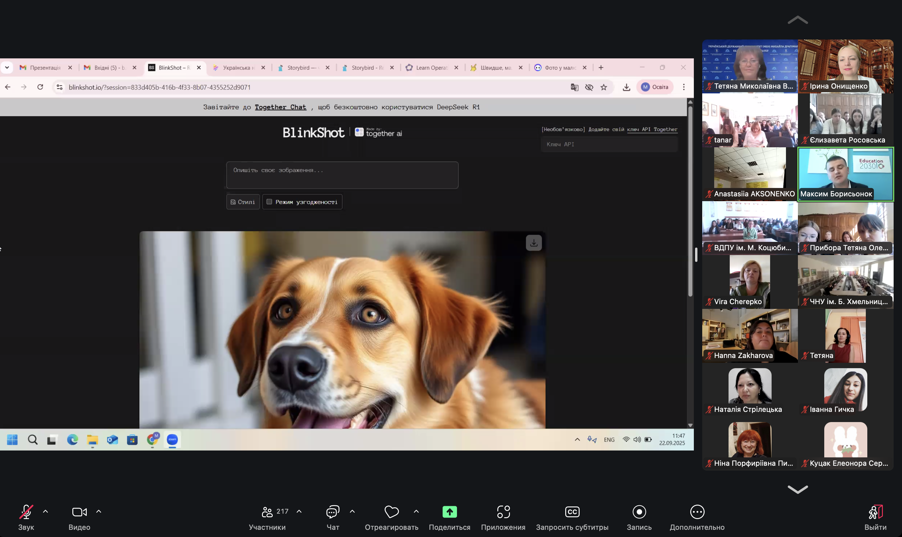The image size is (902, 537).
Task: Open the Together Chat link
Action: tap(280, 107)
